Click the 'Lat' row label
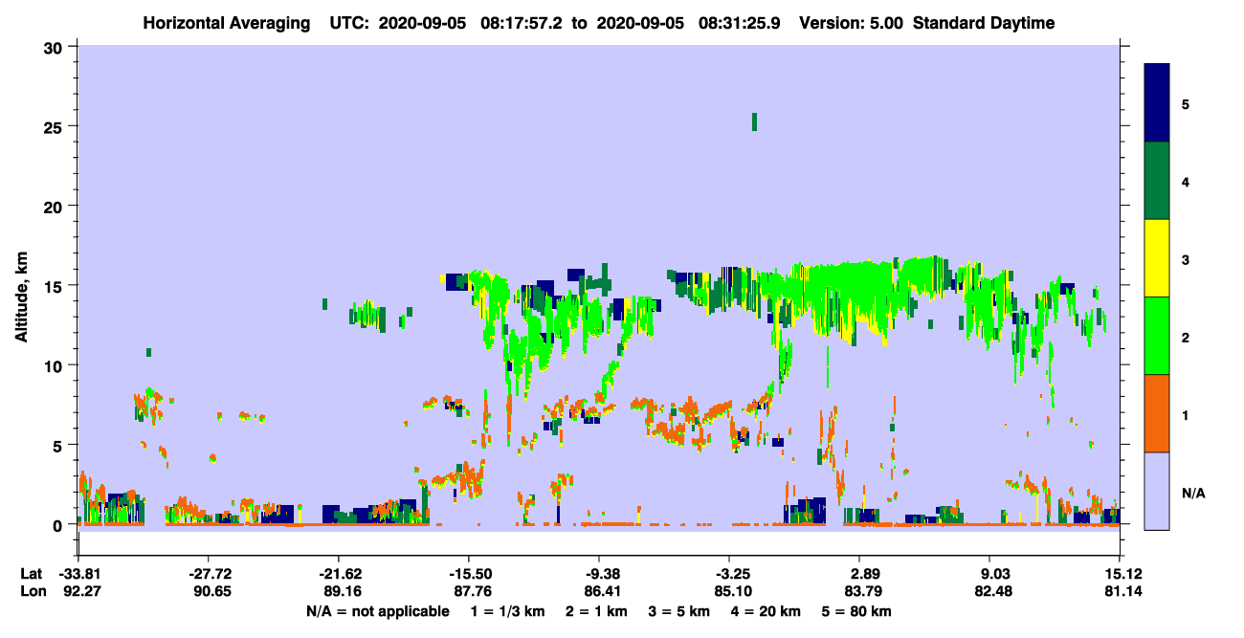The width and height of the screenshot is (1244, 638). point(31,574)
